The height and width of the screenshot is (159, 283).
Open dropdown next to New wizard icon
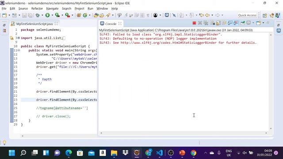point(9,15)
